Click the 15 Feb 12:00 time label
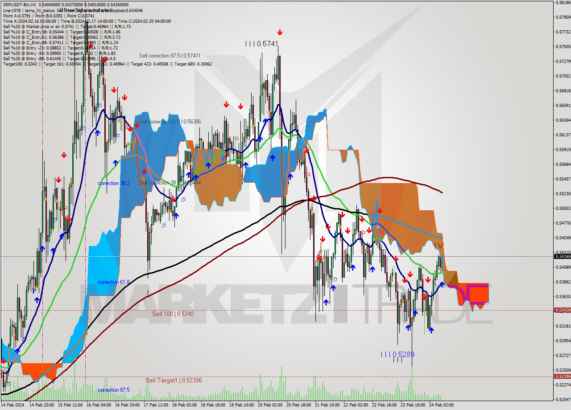The width and height of the screenshot is (571, 410). [70, 405]
